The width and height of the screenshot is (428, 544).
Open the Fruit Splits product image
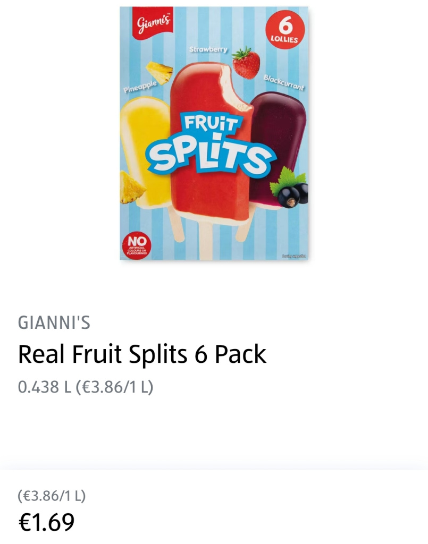pyautogui.click(x=214, y=133)
